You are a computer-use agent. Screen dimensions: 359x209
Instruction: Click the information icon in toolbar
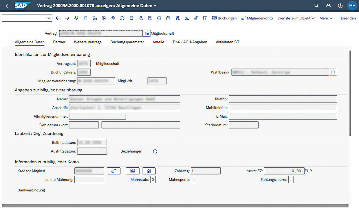(205, 18)
